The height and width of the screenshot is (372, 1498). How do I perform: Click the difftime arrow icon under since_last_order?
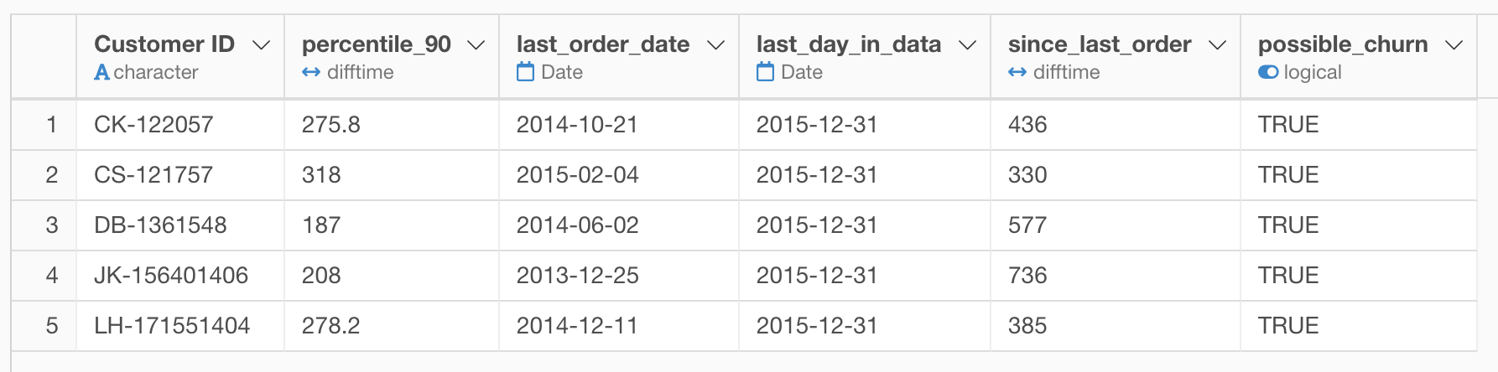point(1017,73)
